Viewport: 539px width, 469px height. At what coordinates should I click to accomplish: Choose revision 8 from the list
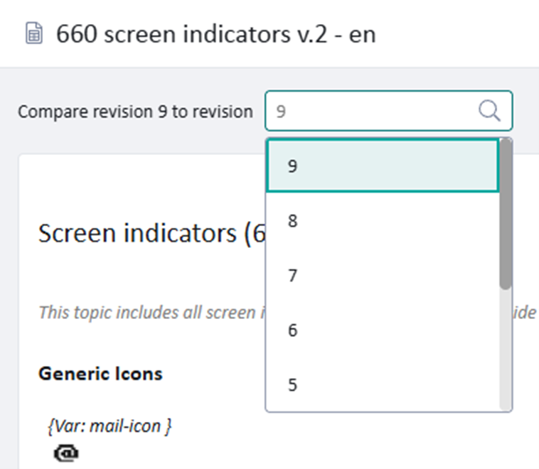tap(383, 221)
